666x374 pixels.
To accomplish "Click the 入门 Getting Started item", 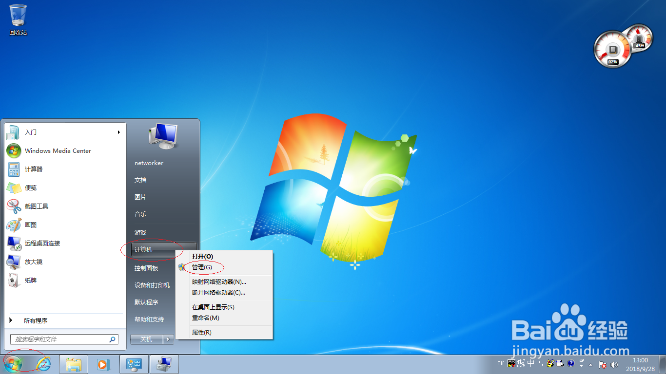I will coord(66,132).
